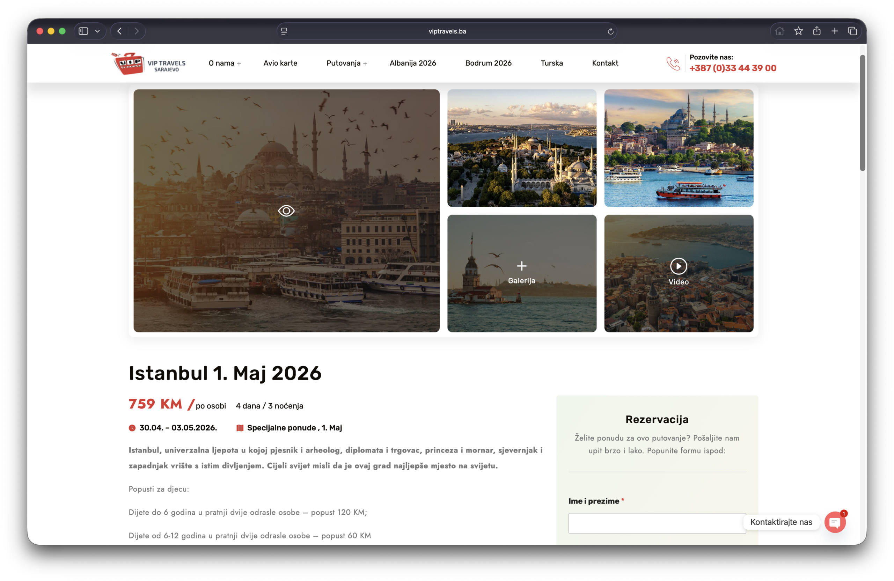The image size is (894, 581).
Task: Open the Specijalne ponude category link
Action: (281, 428)
